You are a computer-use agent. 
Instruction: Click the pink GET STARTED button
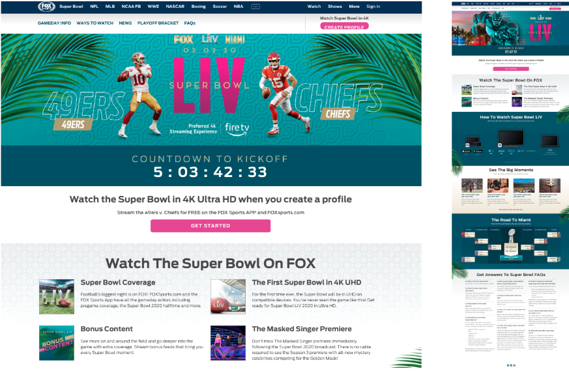(211, 226)
